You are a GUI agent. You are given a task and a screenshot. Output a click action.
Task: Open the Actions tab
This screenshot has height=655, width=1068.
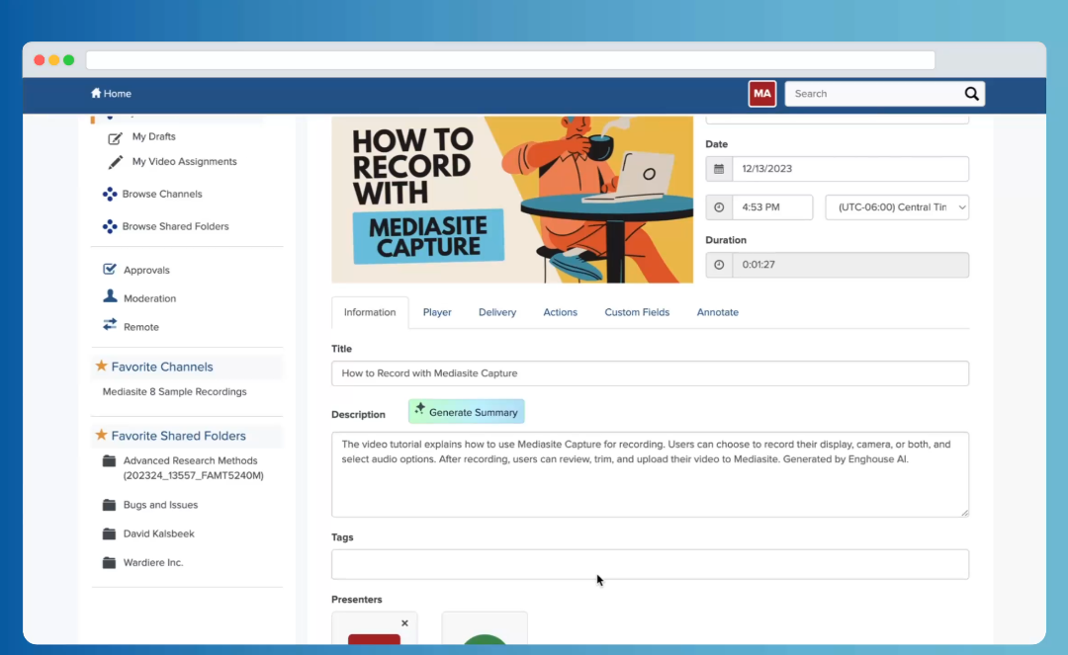click(x=560, y=312)
